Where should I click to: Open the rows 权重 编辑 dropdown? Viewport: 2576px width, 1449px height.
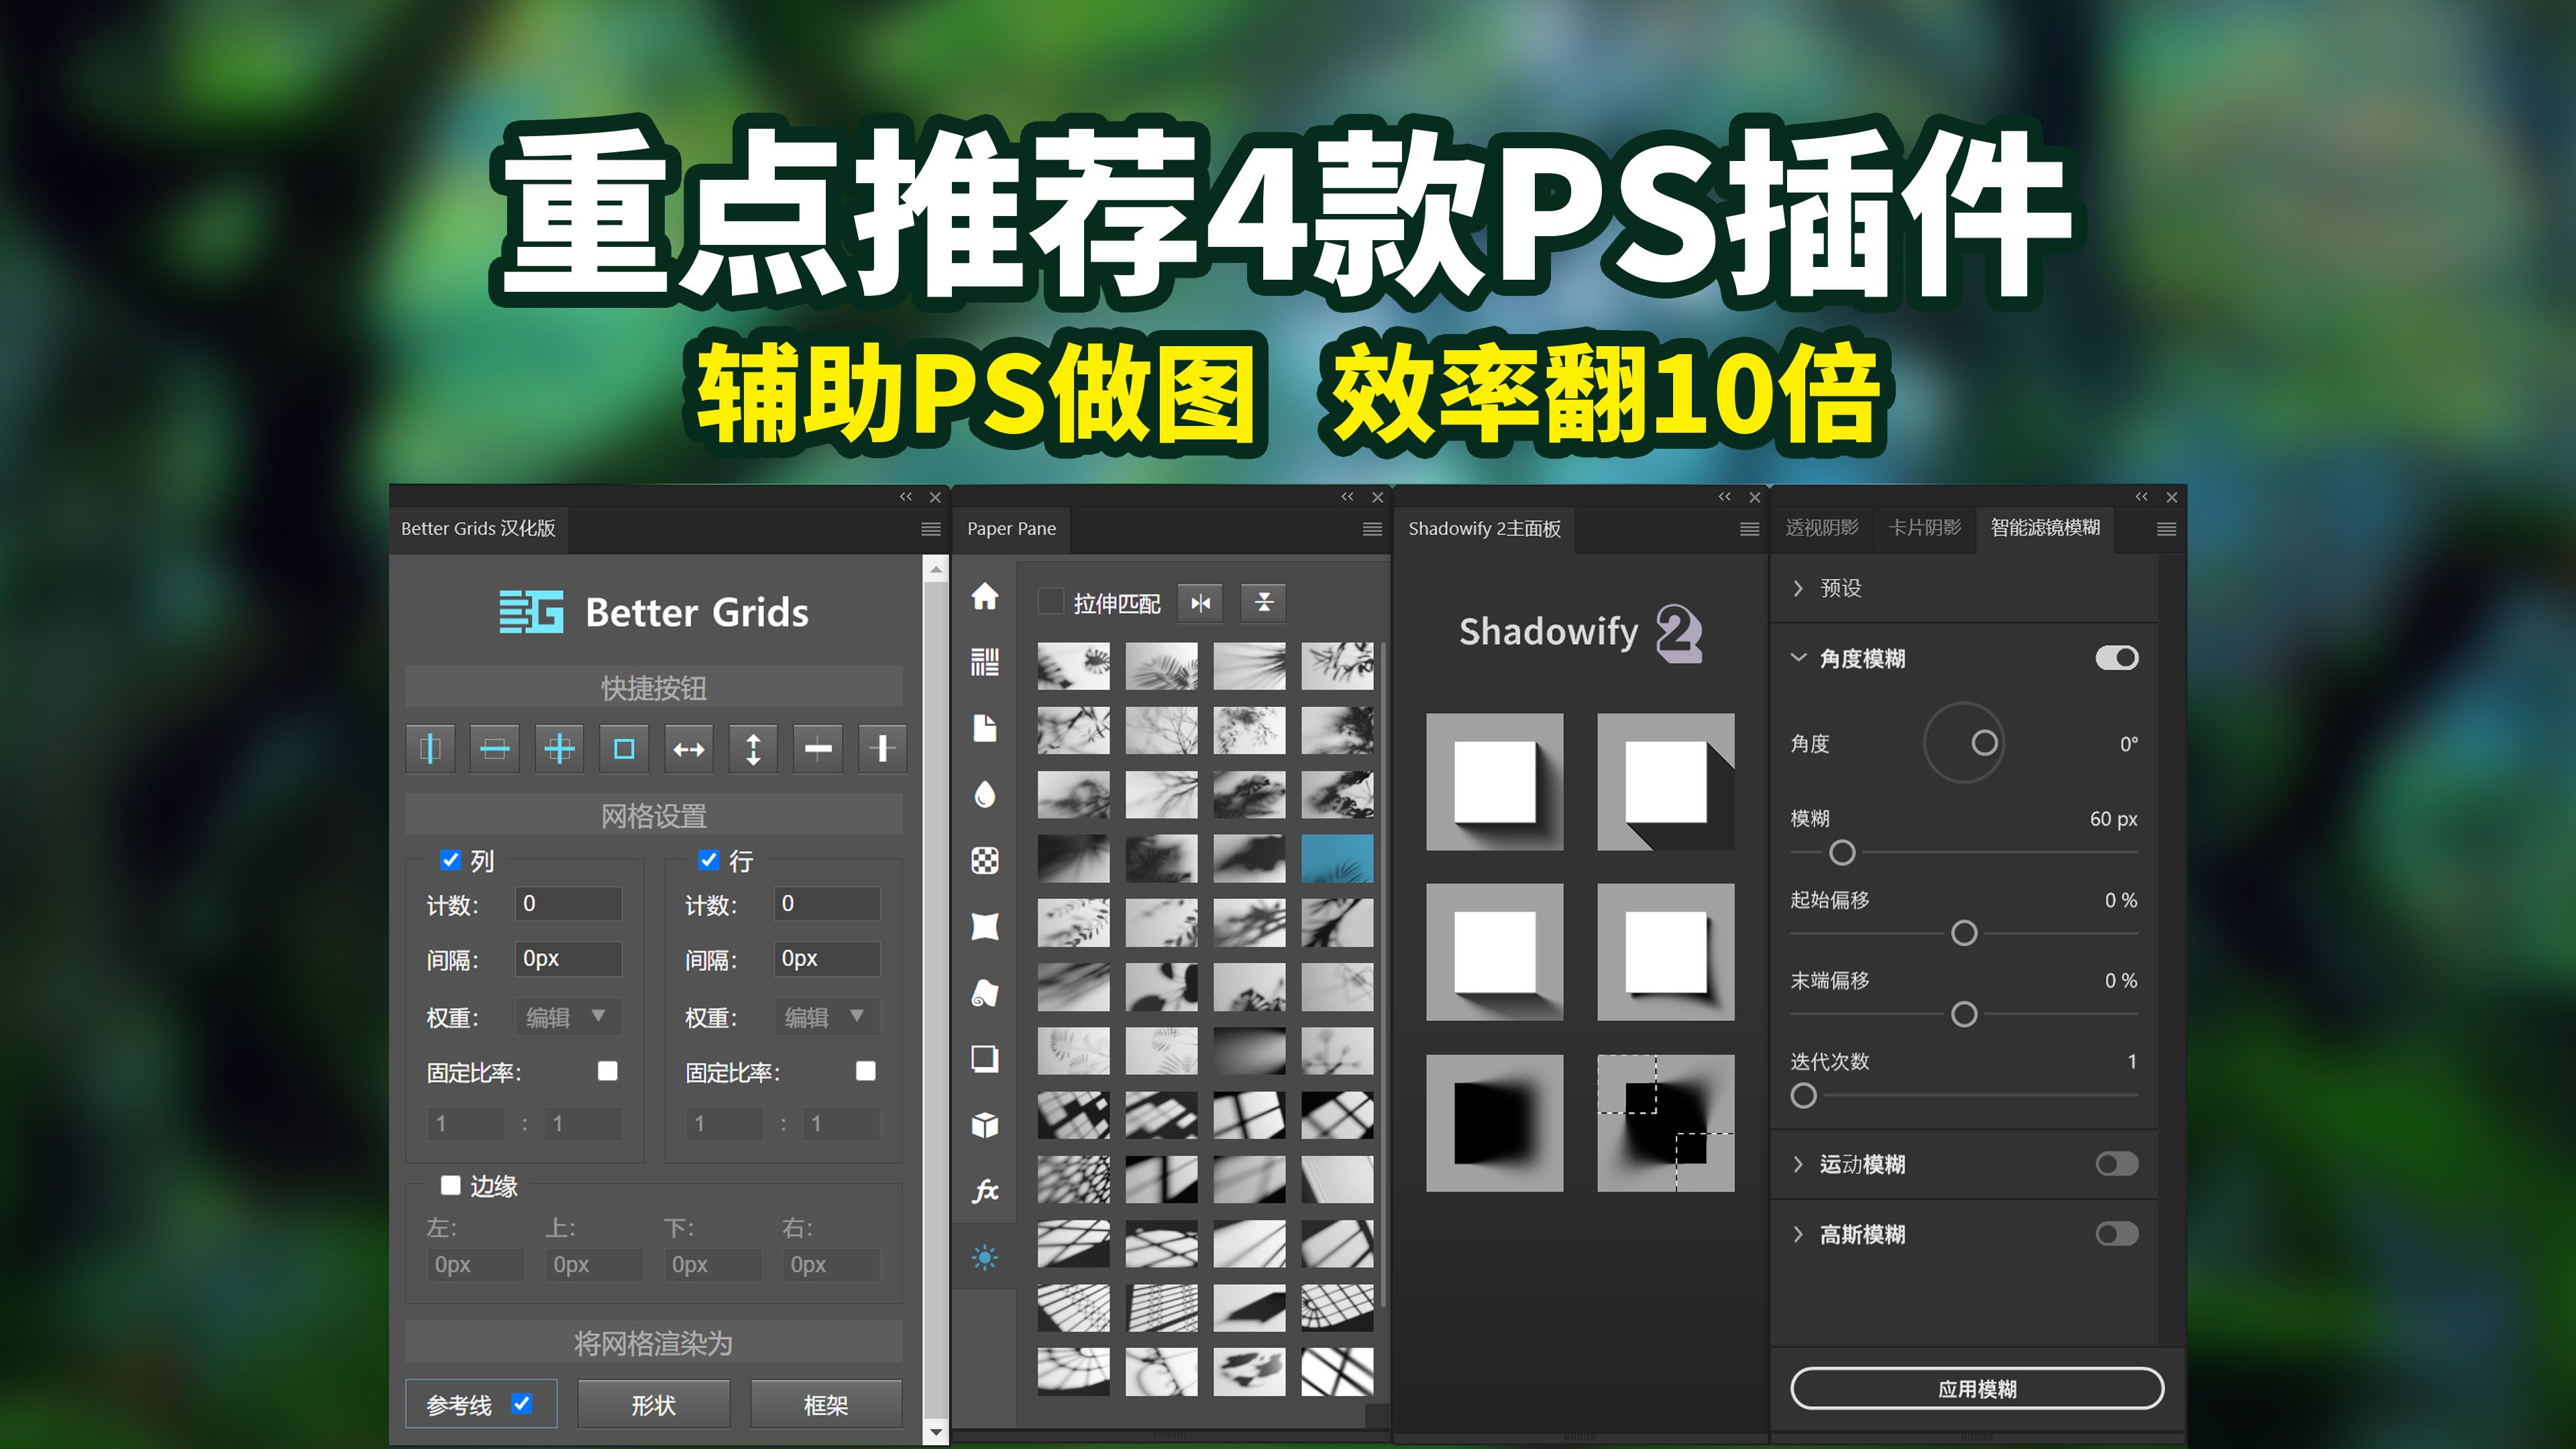[827, 1016]
